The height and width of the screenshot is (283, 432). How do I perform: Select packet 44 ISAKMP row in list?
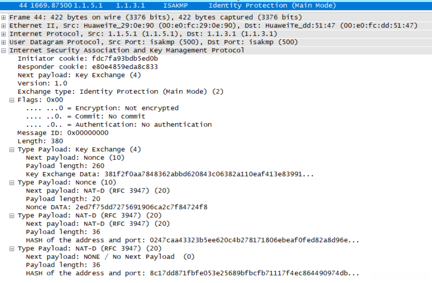click(x=172, y=6)
